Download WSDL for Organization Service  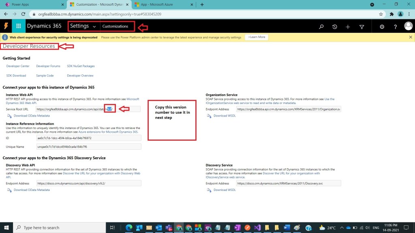click(225, 116)
